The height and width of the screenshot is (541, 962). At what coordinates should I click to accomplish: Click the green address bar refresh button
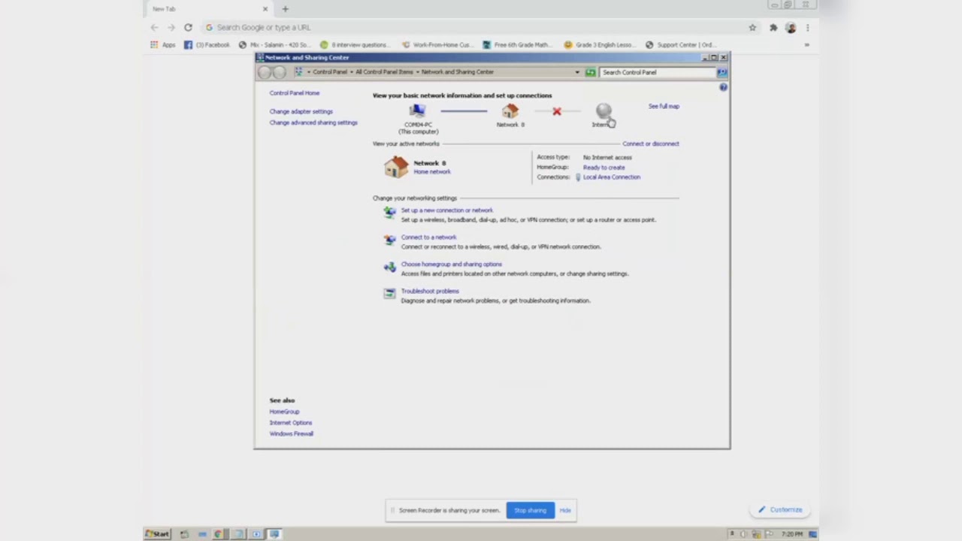click(x=591, y=72)
